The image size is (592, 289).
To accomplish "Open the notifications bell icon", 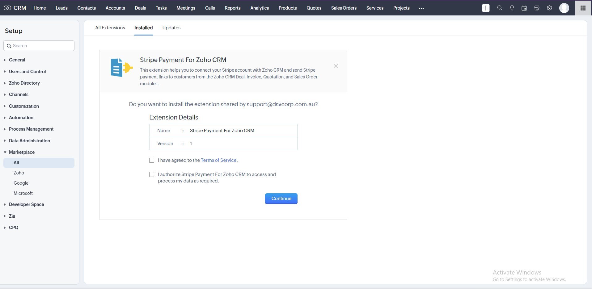I will (x=512, y=8).
